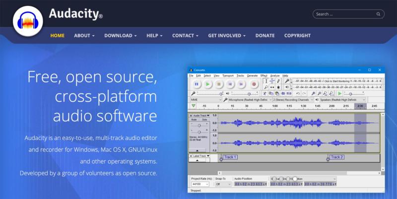Toggle Solo on the Audio Track
This screenshot has height=199, width=397.
[x=204, y=120]
